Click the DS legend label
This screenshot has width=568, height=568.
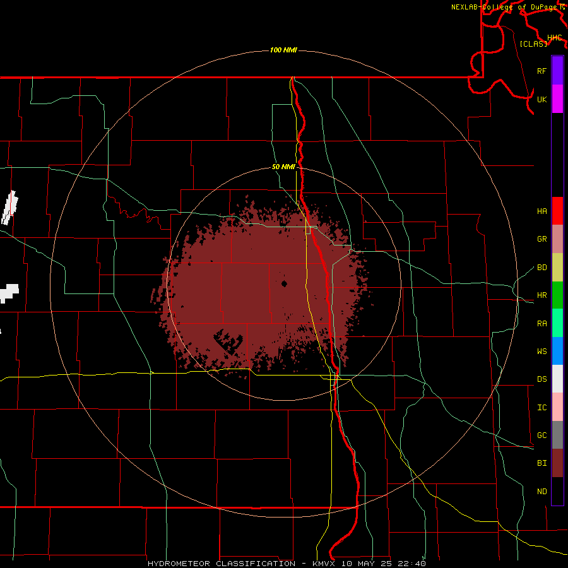(542, 379)
